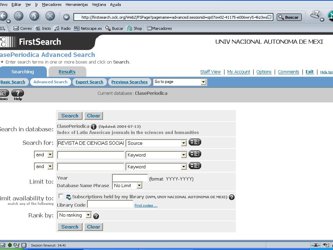Viewport: 333px width, 250px height.
Task: Browse index for the third search row
Action: (195, 166)
